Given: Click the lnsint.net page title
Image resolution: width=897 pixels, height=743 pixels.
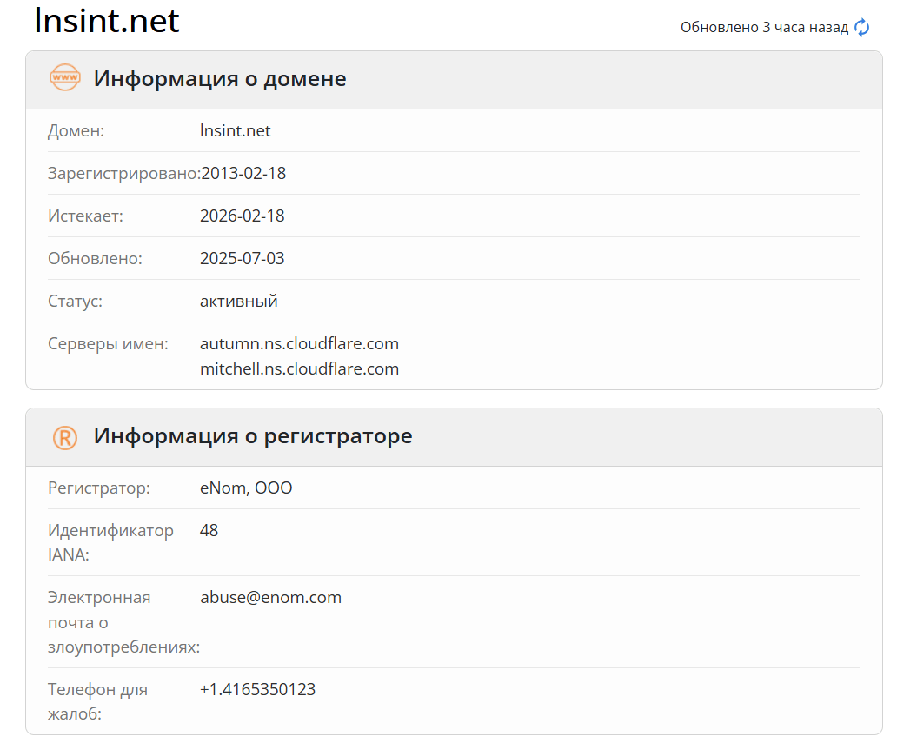Looking at the screenshot, I should tap(106, 20).
